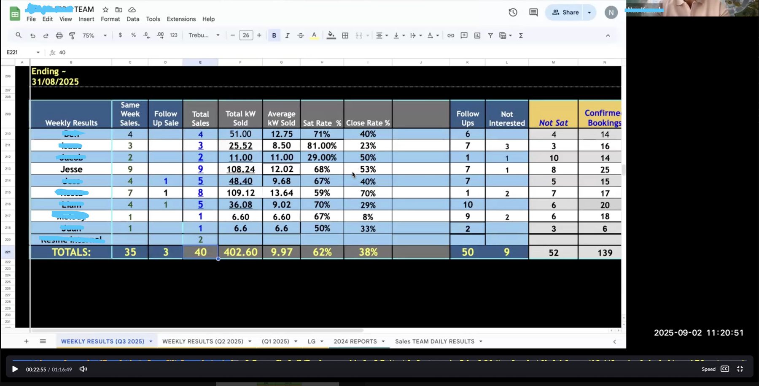Activate the paint format tool
759x386 pixels.
point(72,35)
